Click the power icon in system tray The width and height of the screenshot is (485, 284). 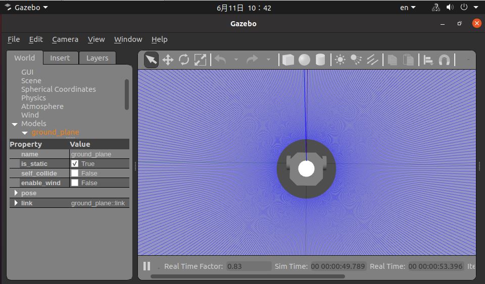[464, 7]
